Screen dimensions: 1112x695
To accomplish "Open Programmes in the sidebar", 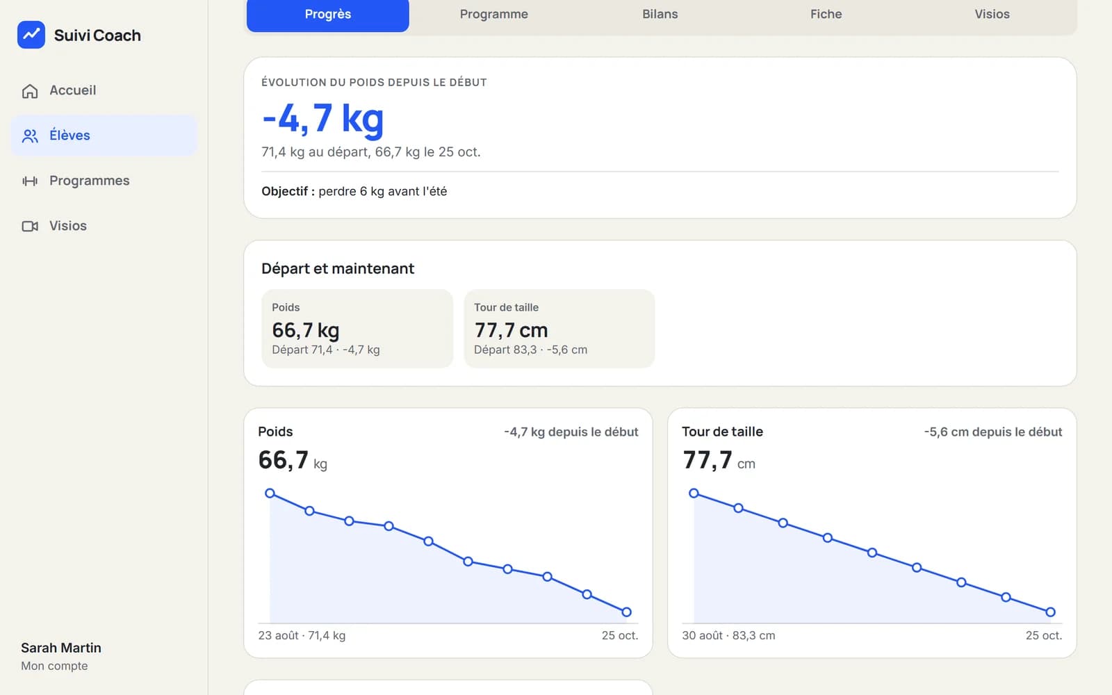I will coord(104,181).
